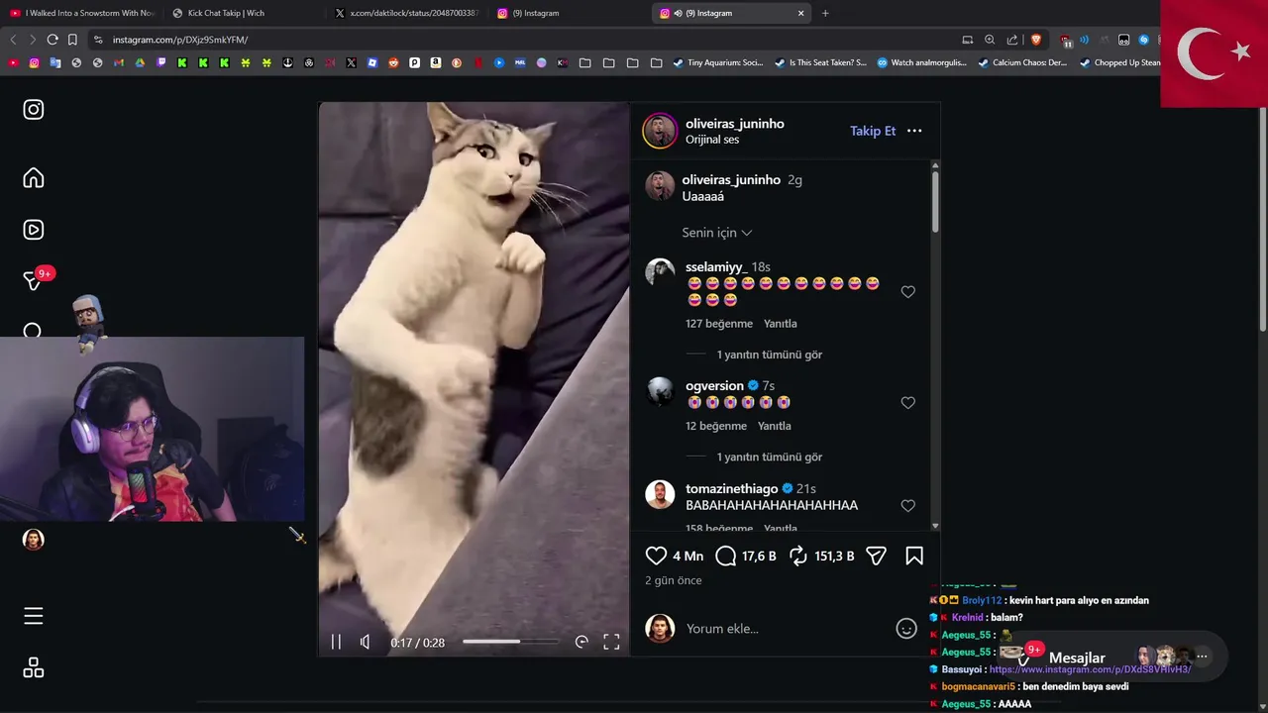Toggle the video mute speaker button
The image size is (1268, 713).
365,642
